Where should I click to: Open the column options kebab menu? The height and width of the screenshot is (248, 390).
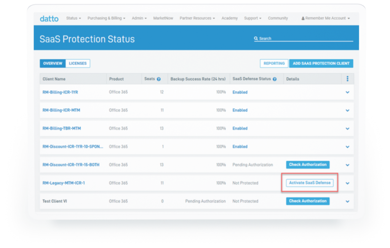(x=347, y=78)
